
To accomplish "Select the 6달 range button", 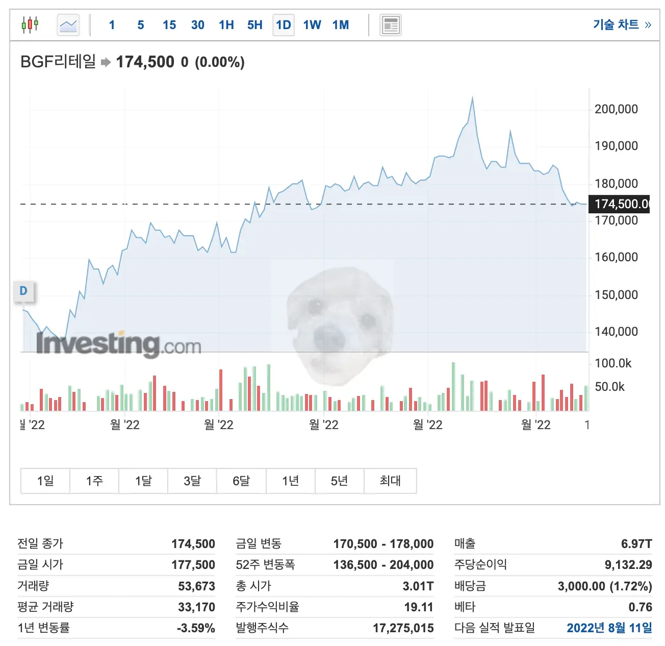I will [x=241, y=481].
